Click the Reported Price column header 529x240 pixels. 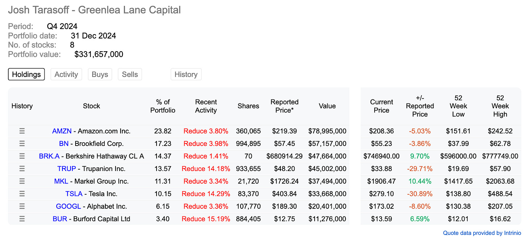pos(284,106)
